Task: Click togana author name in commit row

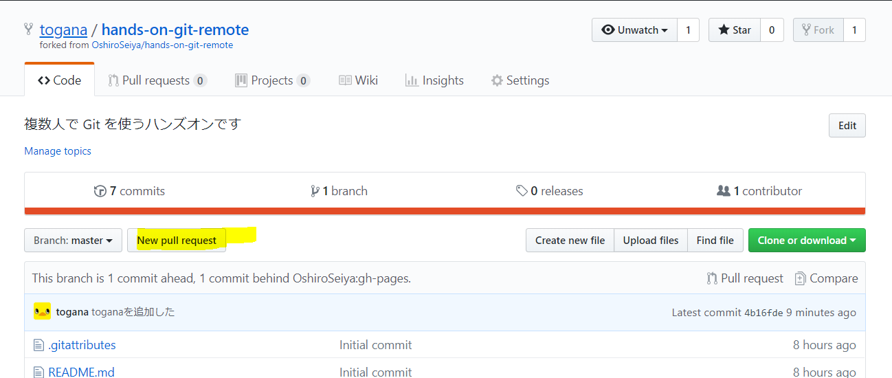Action: coord(72,312)
